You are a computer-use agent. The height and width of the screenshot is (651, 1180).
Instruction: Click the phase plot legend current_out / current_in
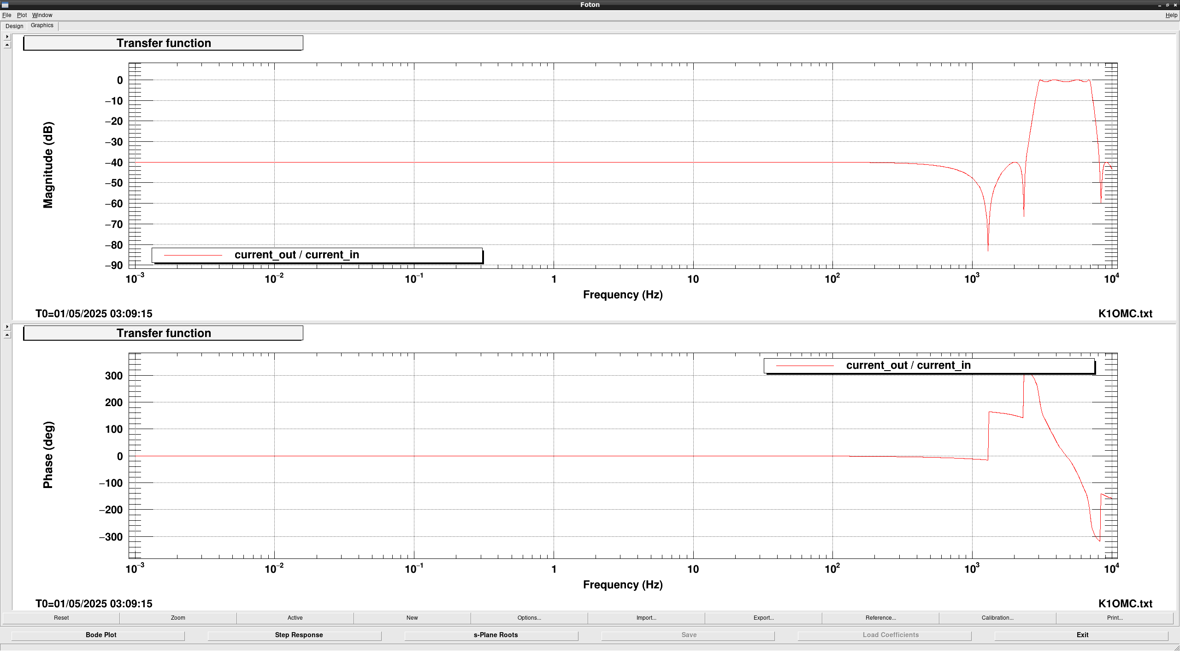929,366
